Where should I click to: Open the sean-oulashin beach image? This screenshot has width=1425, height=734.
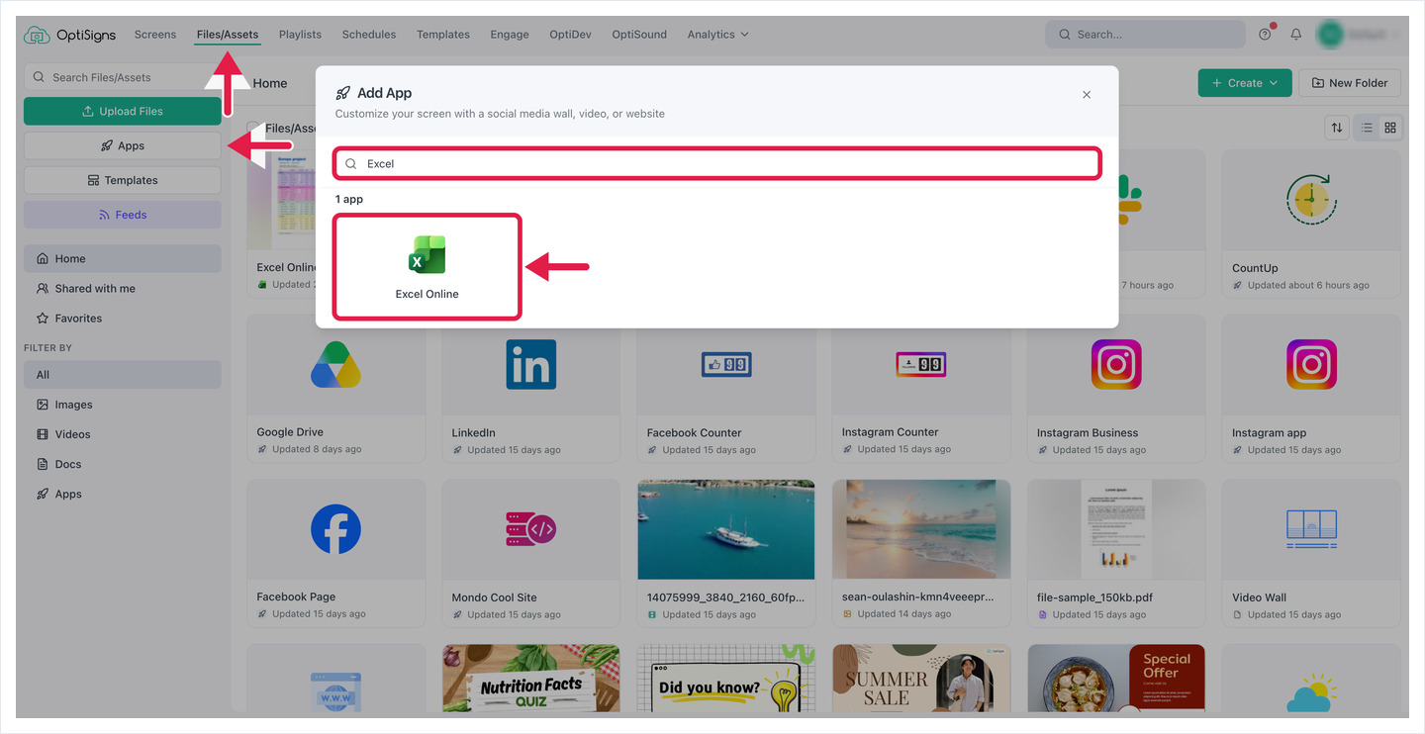click(x=921, y=530)
